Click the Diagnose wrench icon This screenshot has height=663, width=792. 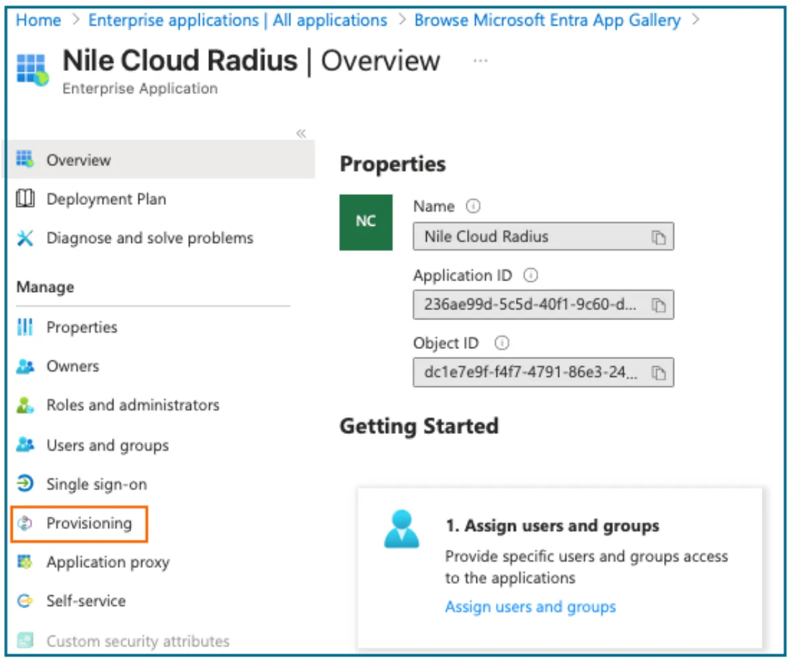click(x=25, y=238)
